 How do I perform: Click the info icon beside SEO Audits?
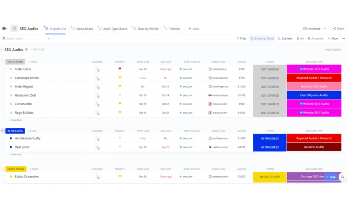click(x=27, y=50)
